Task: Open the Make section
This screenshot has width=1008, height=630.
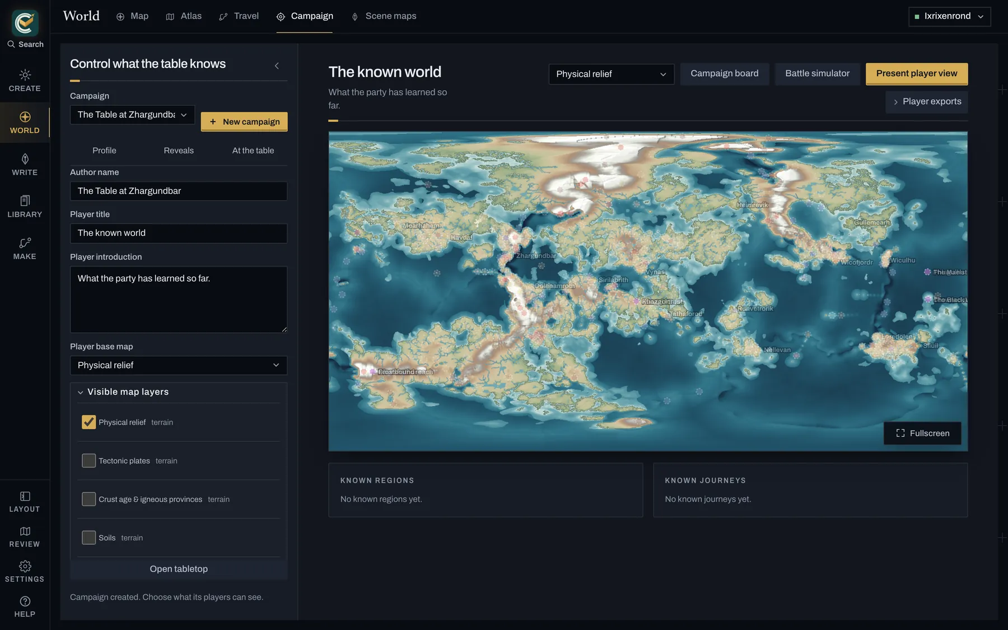Action: coord(25,249)
